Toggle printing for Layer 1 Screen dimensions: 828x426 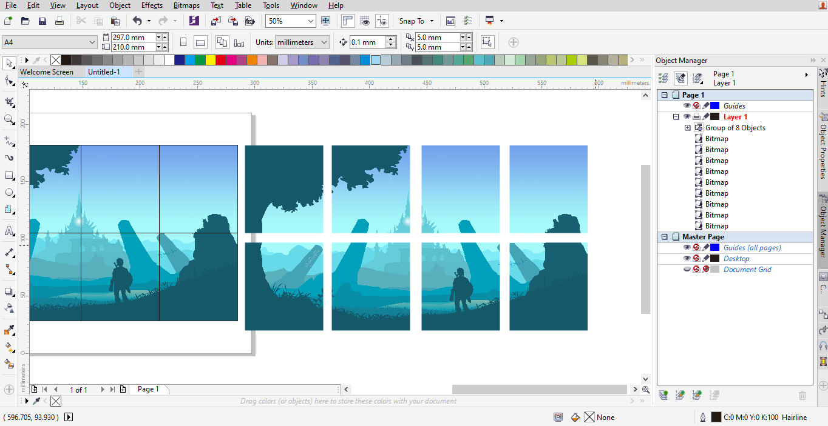click(696, 116)
